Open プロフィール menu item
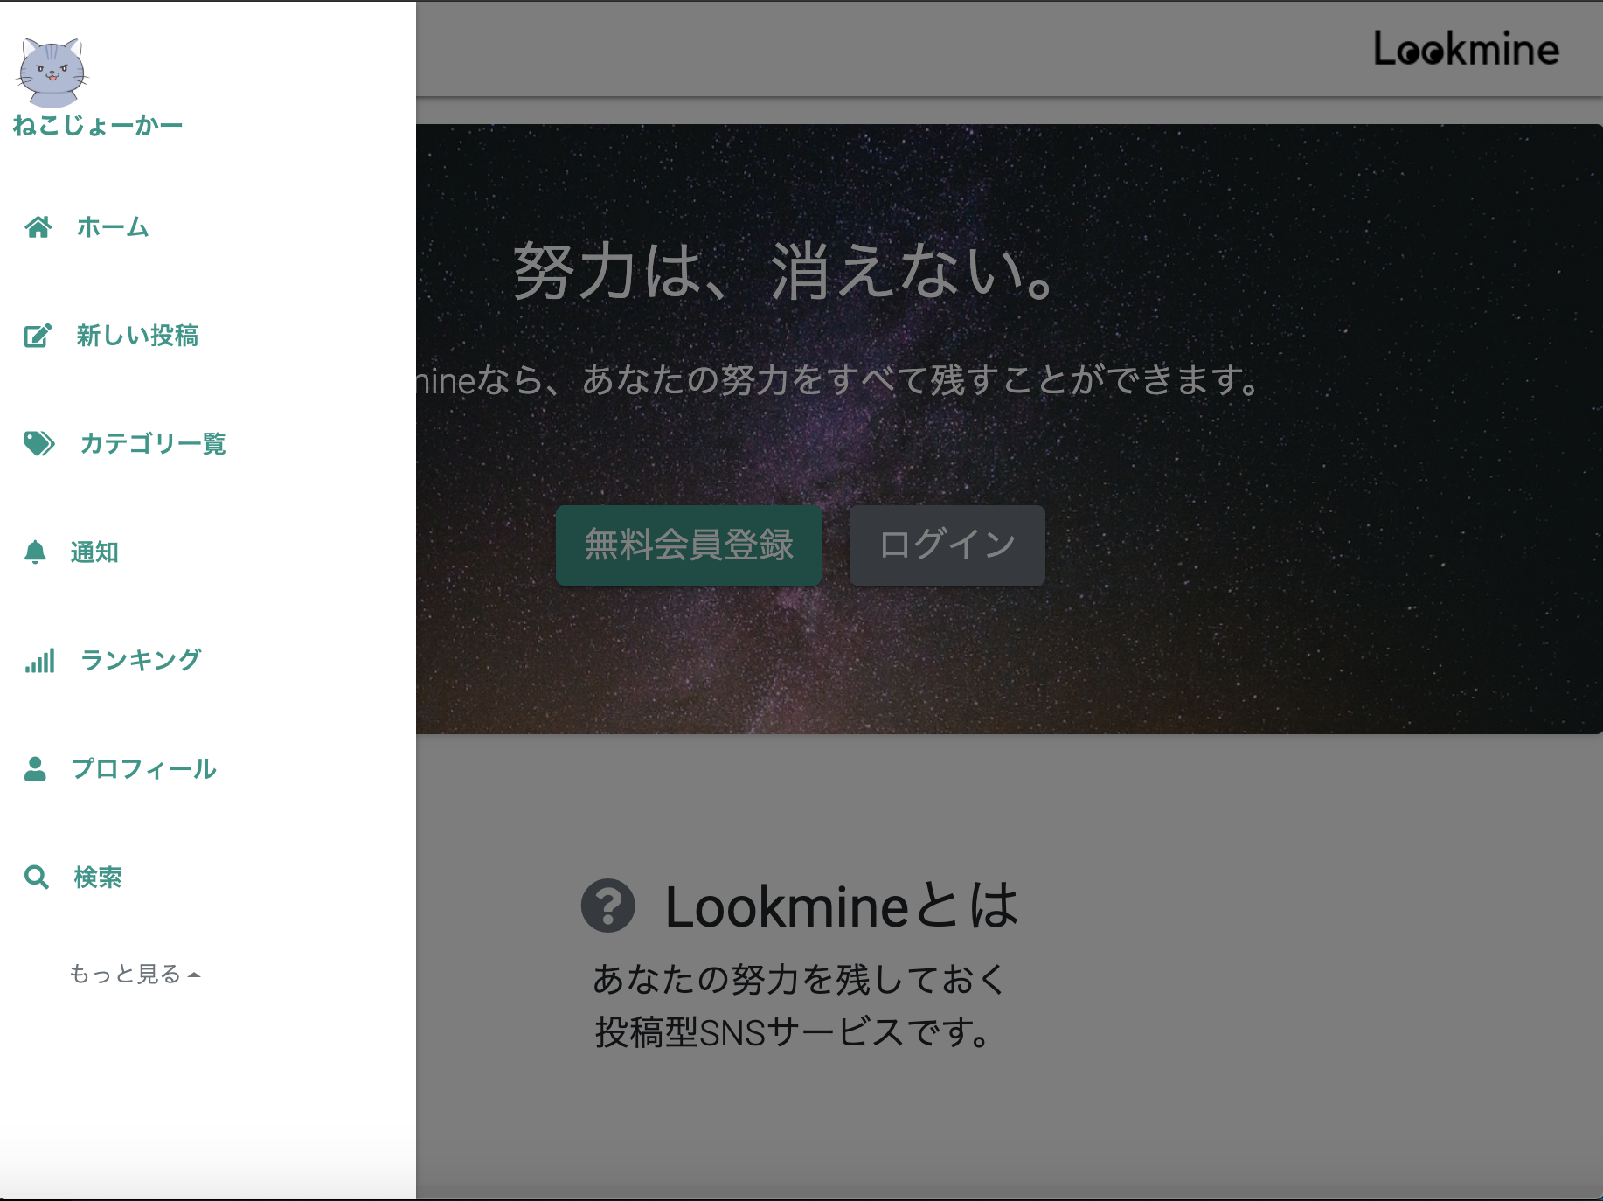This screenshot has width=1603, height=1201. [144, 769]
